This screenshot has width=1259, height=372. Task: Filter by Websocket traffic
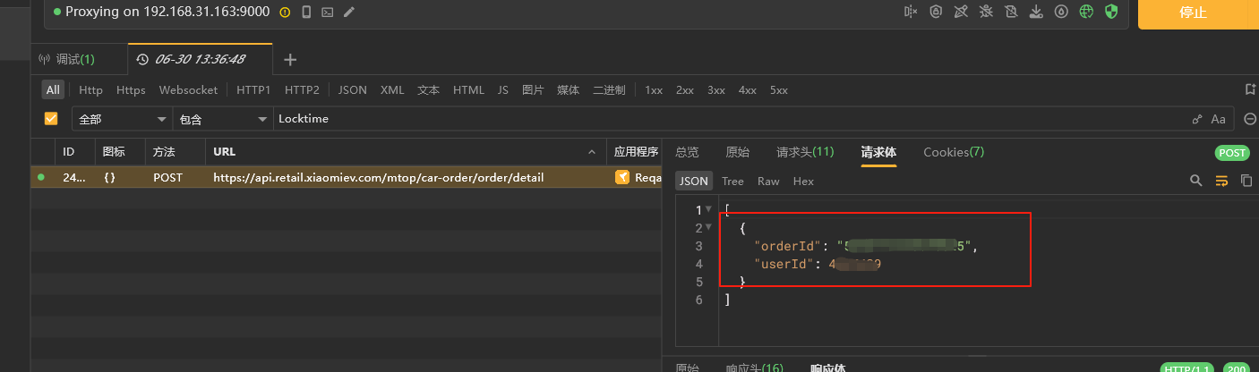(188, 89)
